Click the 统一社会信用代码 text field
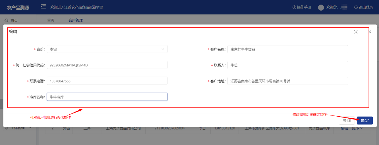The image size is (379, 145). [107, 65]
